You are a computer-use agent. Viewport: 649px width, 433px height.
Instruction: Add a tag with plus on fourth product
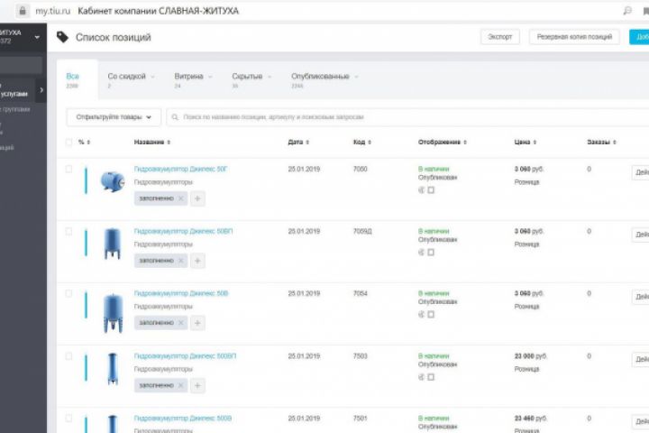(197, 385)
